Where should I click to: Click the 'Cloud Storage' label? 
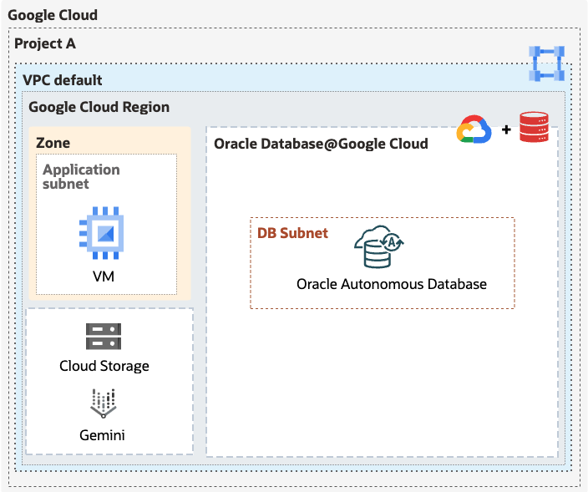pyautogui.click(x=104, y=367)
